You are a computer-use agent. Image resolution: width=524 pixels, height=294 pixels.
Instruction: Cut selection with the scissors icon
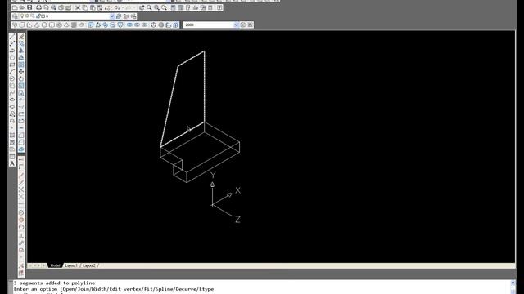coord(78,7)
